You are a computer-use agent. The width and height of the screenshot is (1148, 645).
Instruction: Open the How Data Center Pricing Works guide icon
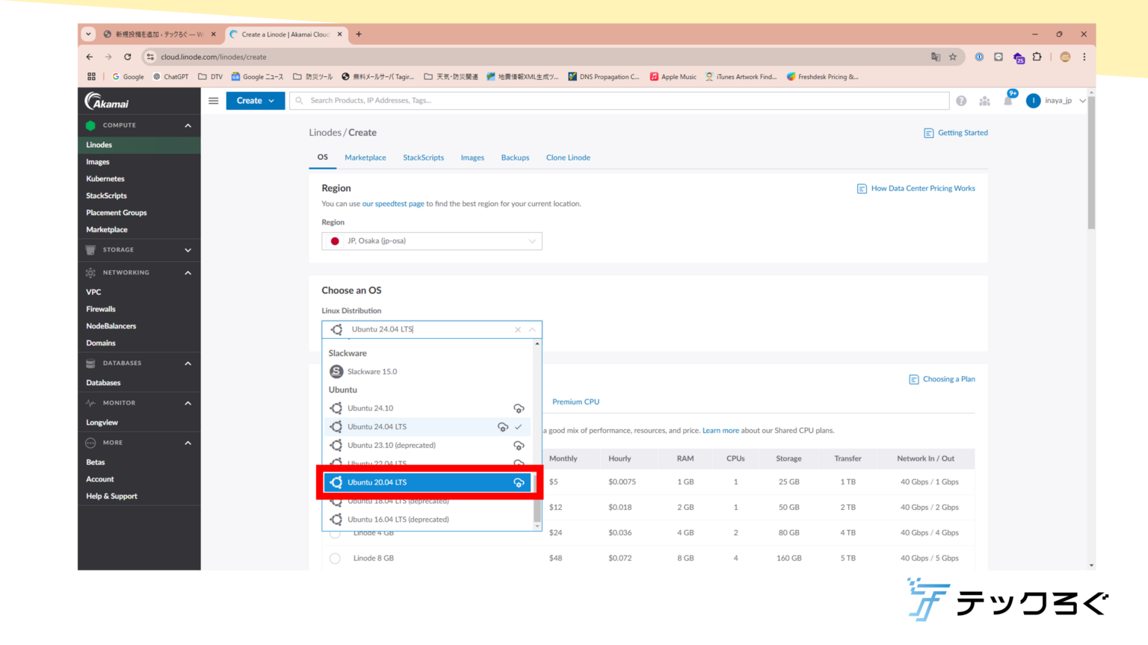click(x=862, y=188)
